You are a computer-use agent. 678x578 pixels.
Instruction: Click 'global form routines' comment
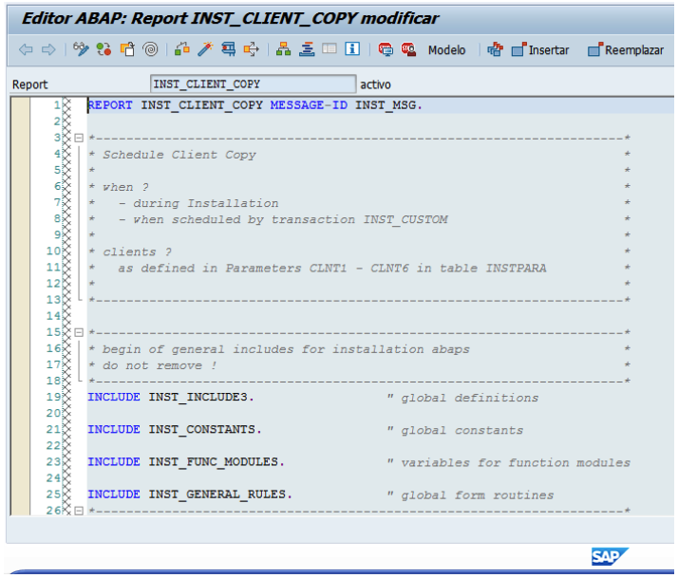tap(478, 495)
